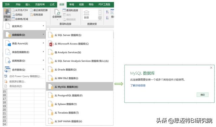
Task: Open the 页面布局 ribbon tab
Action: (40, 4)
